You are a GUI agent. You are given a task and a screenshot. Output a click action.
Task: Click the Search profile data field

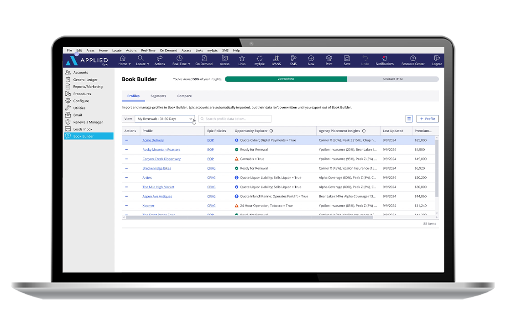tap(235, 119)
